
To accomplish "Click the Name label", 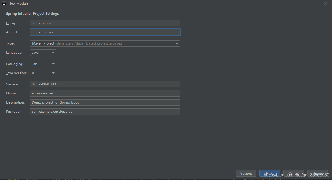I will pos(11,93).
